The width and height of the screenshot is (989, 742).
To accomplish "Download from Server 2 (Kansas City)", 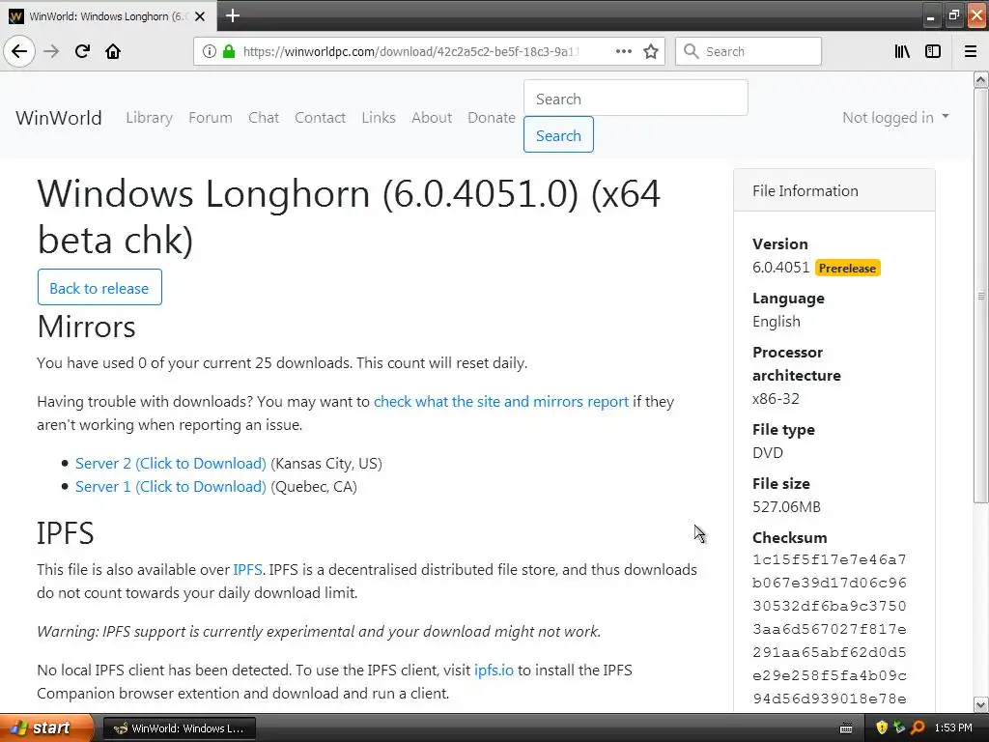I will click(170, 463).
